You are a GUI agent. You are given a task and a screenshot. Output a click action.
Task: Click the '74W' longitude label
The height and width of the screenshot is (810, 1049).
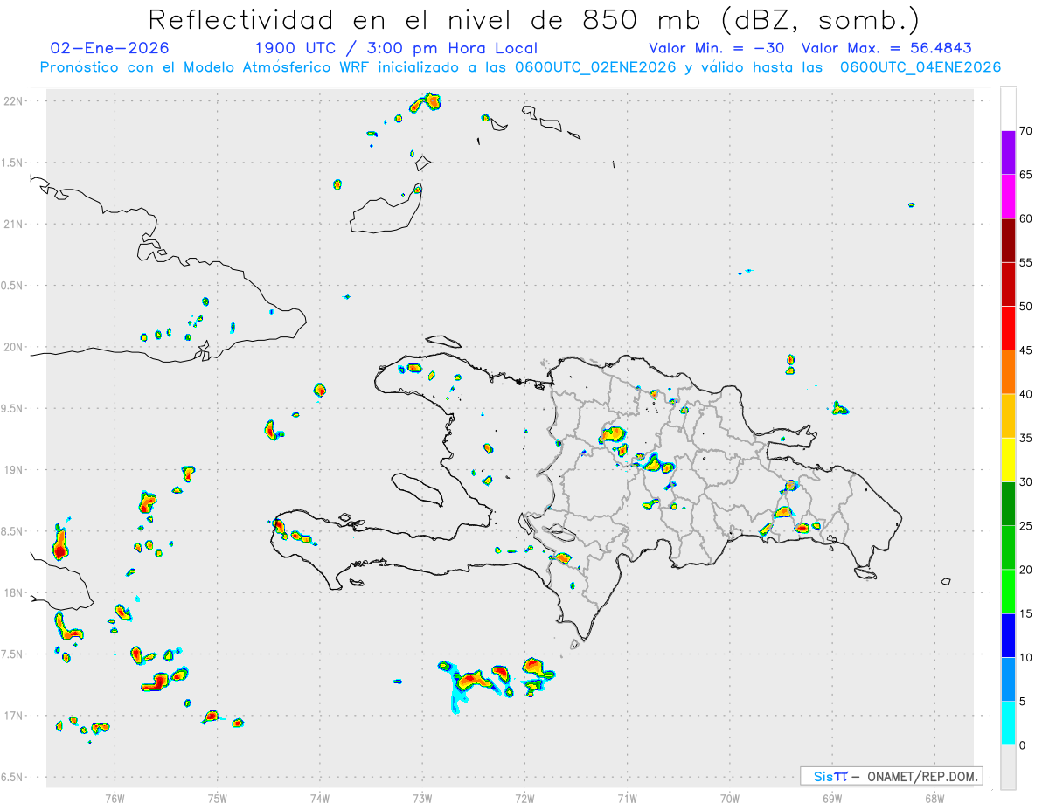[x=320, y=798]
